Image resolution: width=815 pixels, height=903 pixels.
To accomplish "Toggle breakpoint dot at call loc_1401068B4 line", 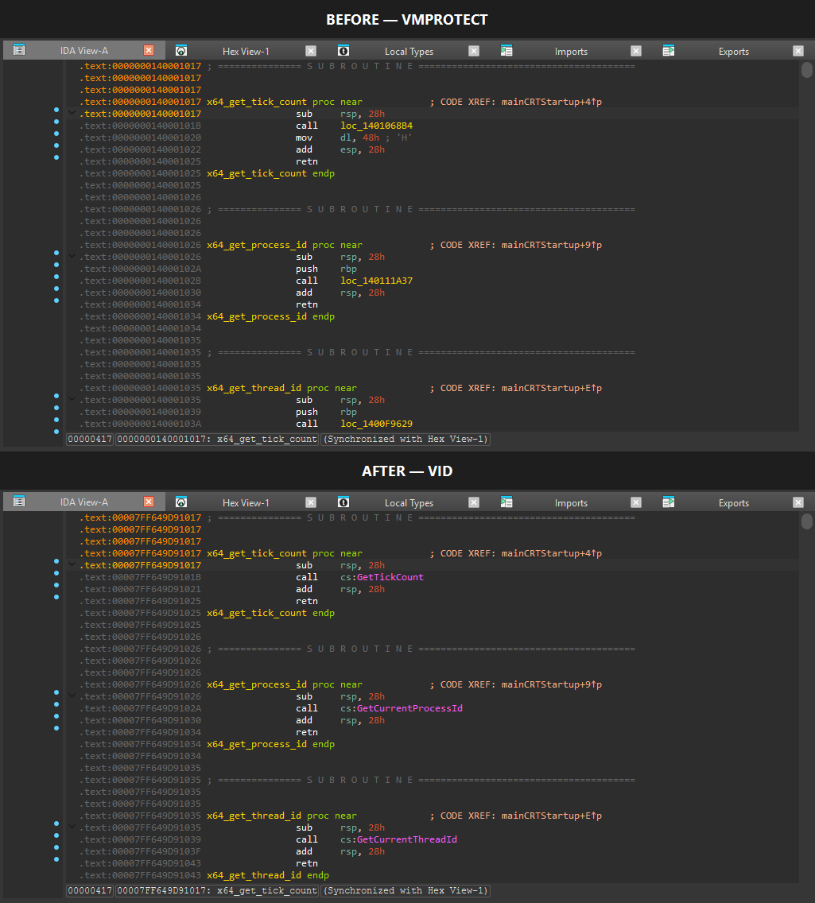I will (x=56, y=122).
